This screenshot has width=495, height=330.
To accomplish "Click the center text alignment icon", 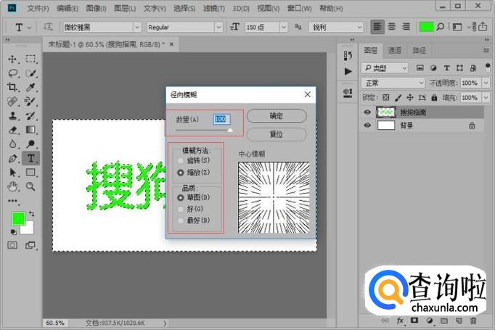I will point(393,27).
